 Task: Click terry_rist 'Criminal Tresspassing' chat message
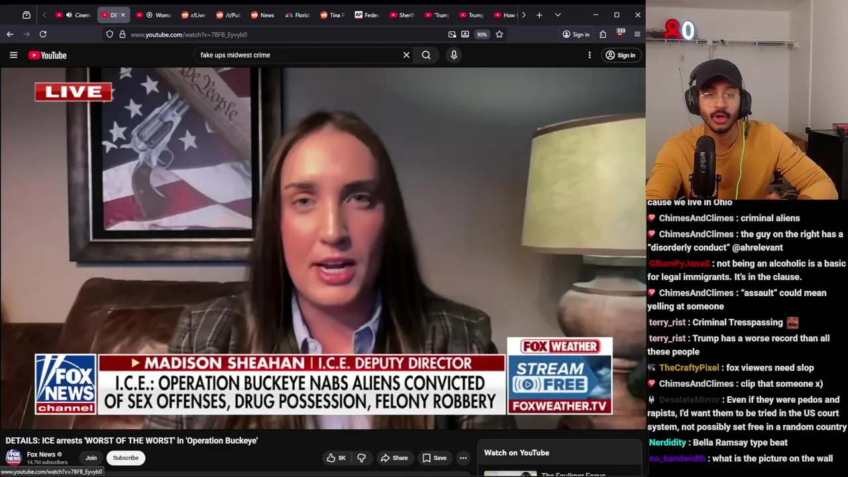pyautogui.click(x=723, y=323)
